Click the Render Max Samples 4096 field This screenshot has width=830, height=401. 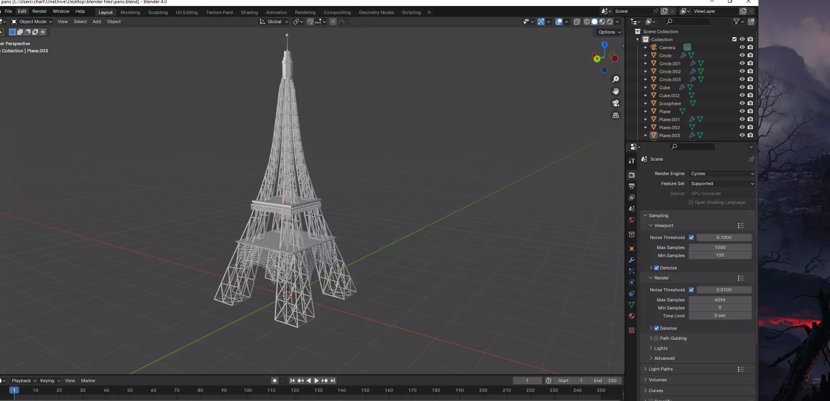720,300
